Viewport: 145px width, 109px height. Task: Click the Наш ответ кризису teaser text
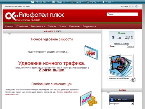tap(48, 52)
